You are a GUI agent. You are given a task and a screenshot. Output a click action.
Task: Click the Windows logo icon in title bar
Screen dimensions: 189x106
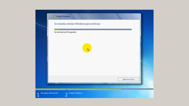(54, 16)
